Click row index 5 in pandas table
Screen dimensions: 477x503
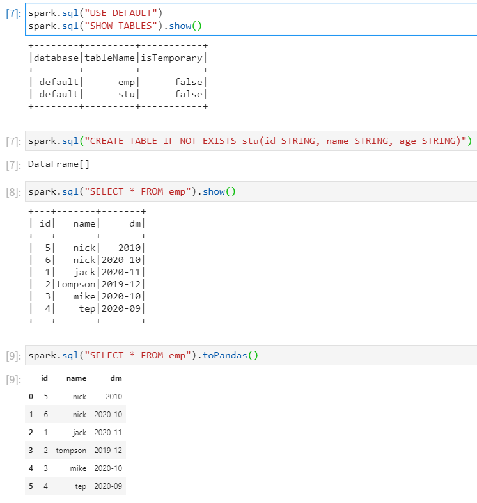(x=31, y=486)
